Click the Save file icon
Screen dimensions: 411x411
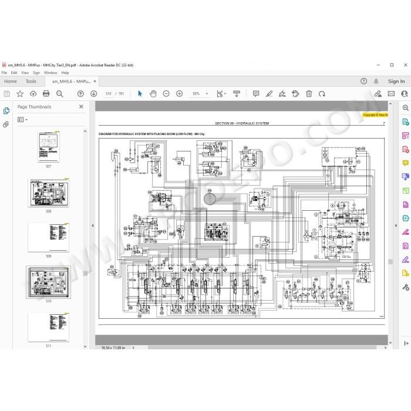point(7,94)
